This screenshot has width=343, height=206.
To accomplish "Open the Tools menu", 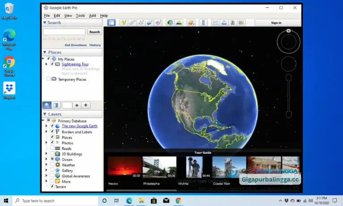I will tap(80, 16).
